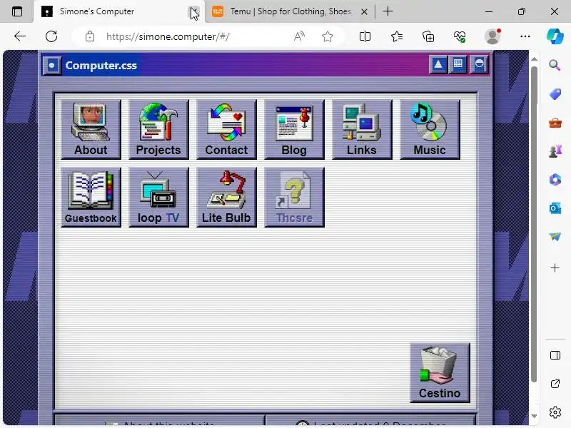Open the sidebar Tools briefcase icon
Viewport: 571px width, 428px height.
click(555, 123)
